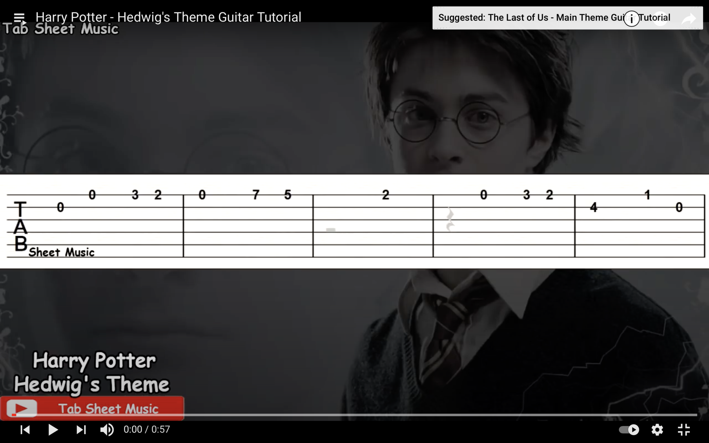This screenshot has width=709, height=443.
Task: Skip to the next video
Action: (81, 430)
